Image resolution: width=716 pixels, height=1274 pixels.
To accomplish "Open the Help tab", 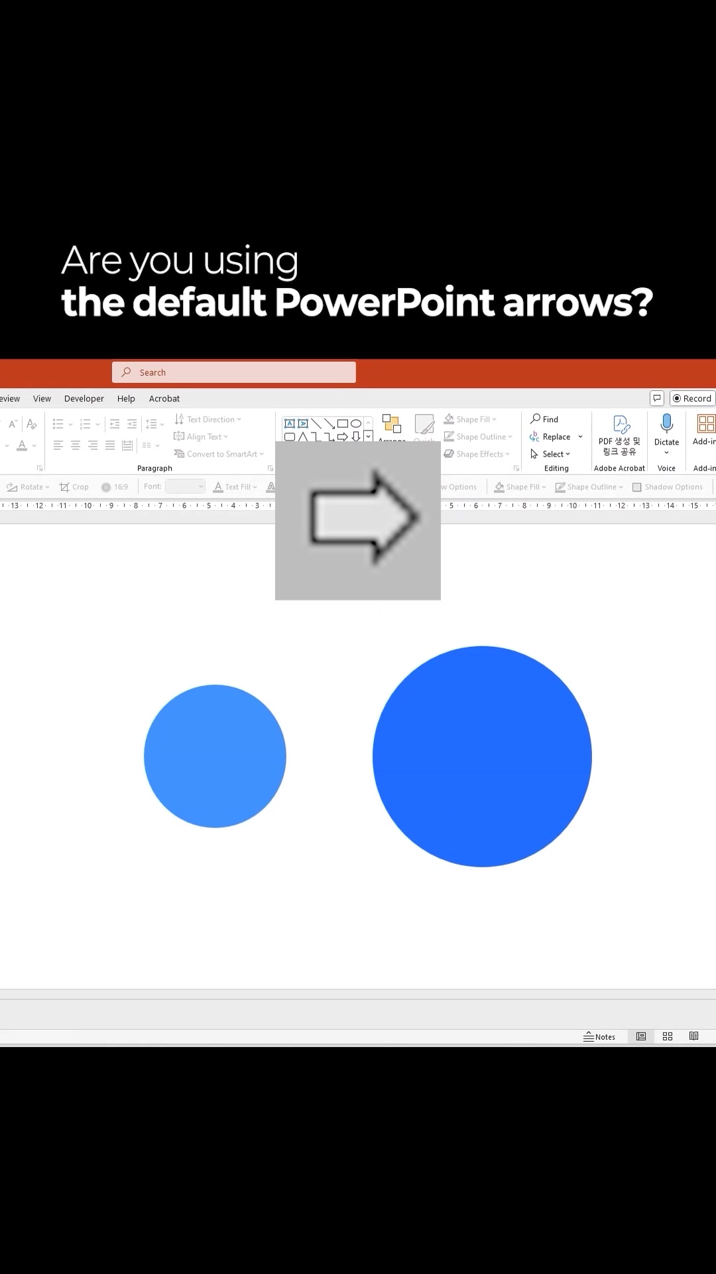I will 126,399.
